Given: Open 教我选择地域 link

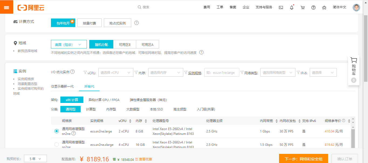Looking at the screenshot, I should pyautogui.click(x=27, y=51).
